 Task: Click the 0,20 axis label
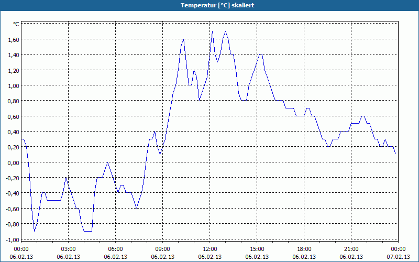14,147
